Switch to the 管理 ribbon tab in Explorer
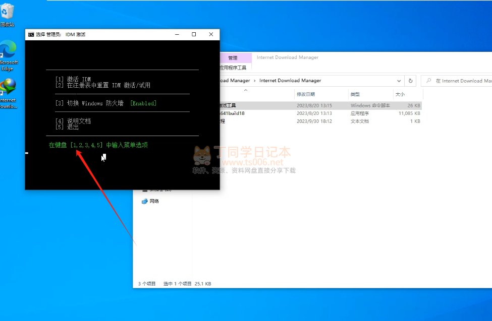This screenshot has width=492, height=321. point(233,58)
